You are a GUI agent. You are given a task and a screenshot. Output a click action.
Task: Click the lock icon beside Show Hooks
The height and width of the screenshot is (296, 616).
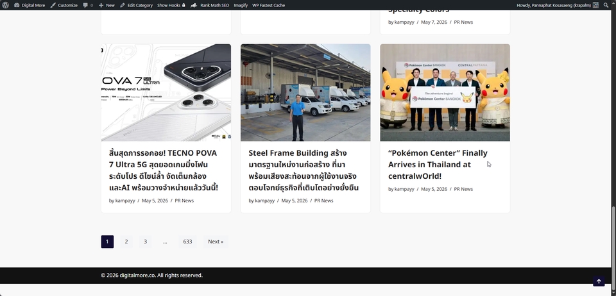click(184, 5)
